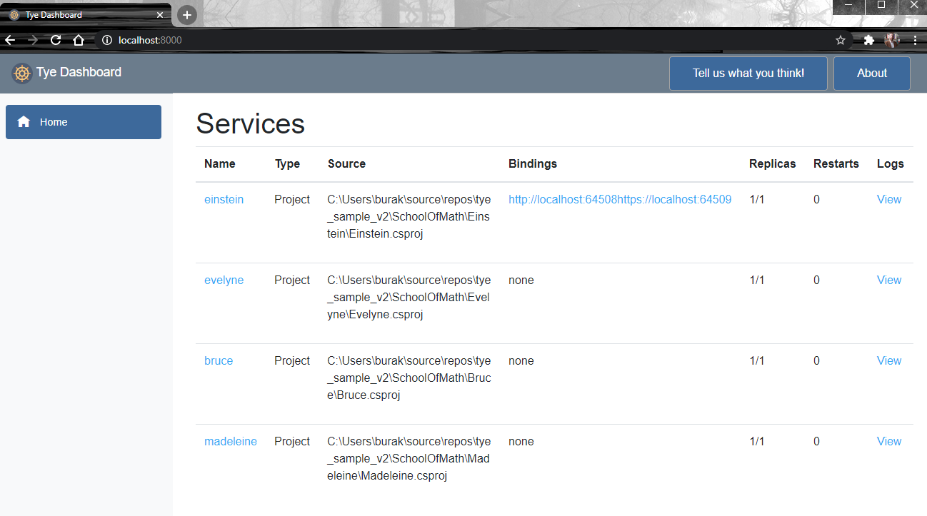Click Tell us what you think! button
The height and width of the screenshot is (516, 927).
click(748, 74)
